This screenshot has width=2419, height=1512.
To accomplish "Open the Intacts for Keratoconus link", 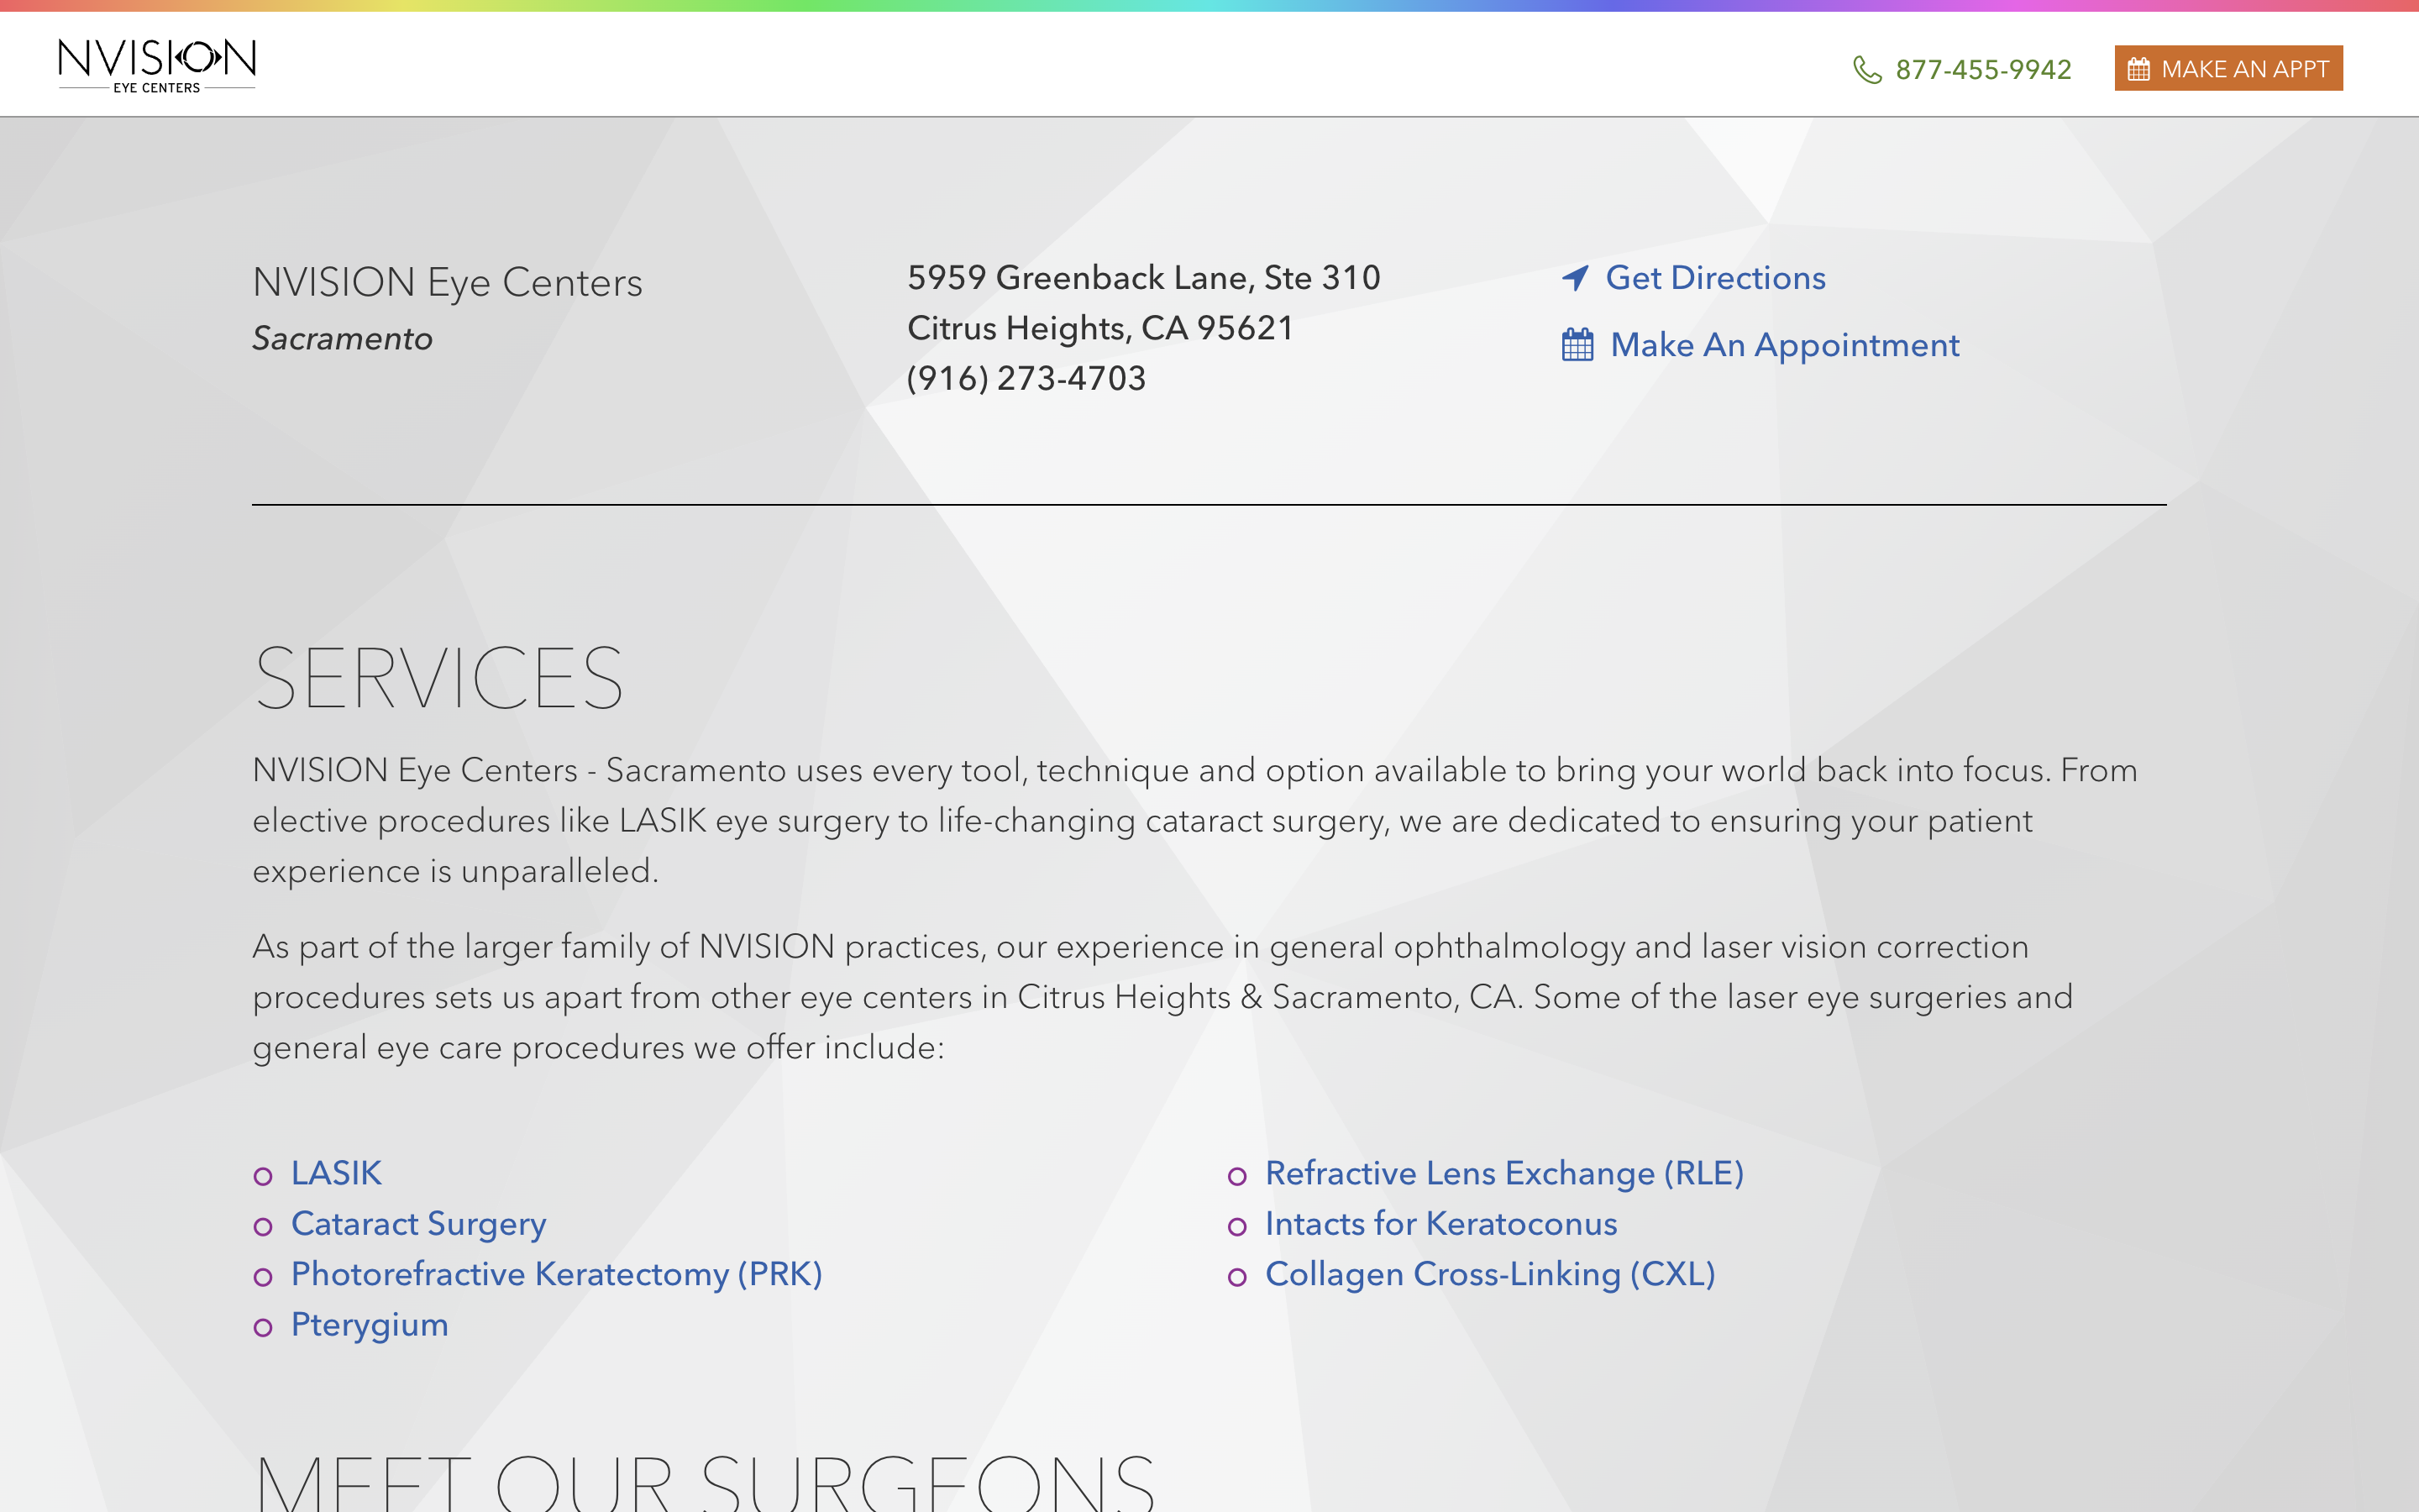I will 1440,1224.
